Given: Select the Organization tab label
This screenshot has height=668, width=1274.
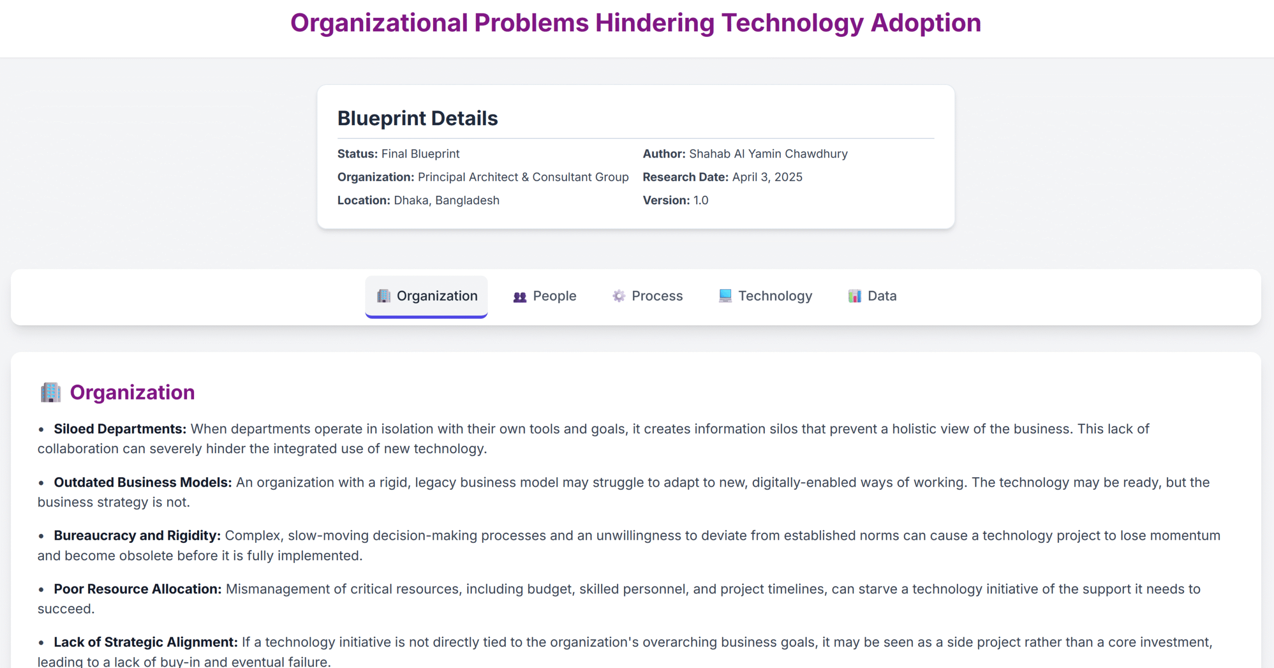Looking at the screenshot, I should [x=436, y=296].
